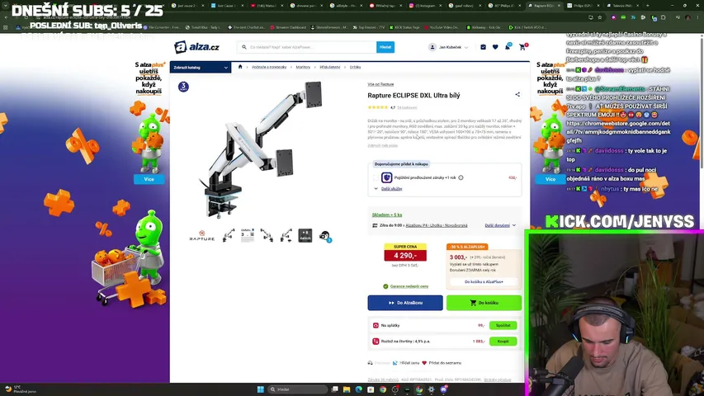This screenshot has height=396, width=704.
Task: Click the Do košíku s AlzaPlus+ button
Action: pyautogui.click(x=484, y=281)
